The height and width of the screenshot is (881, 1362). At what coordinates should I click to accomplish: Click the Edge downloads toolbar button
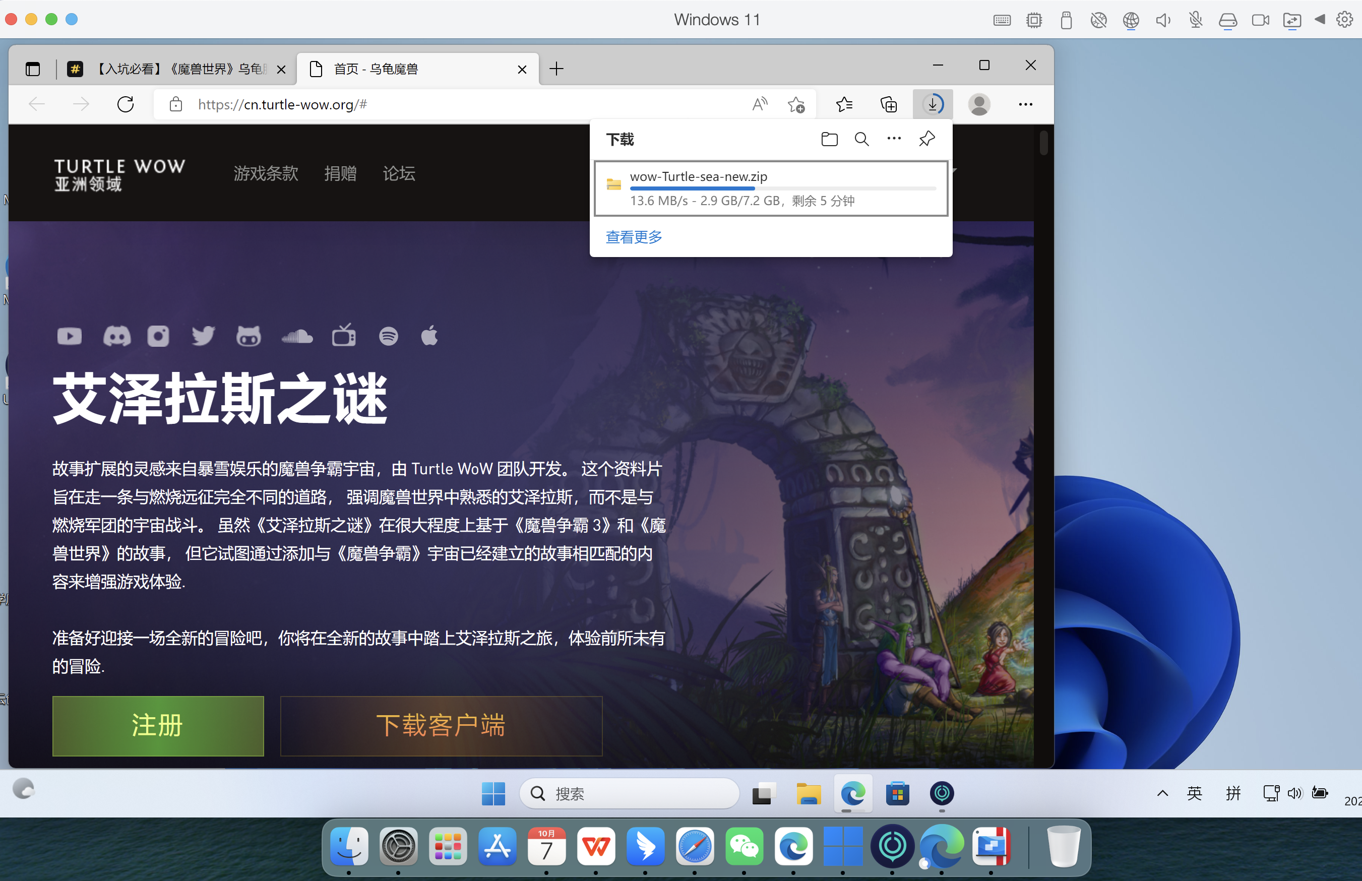click(x=933, y=104)
